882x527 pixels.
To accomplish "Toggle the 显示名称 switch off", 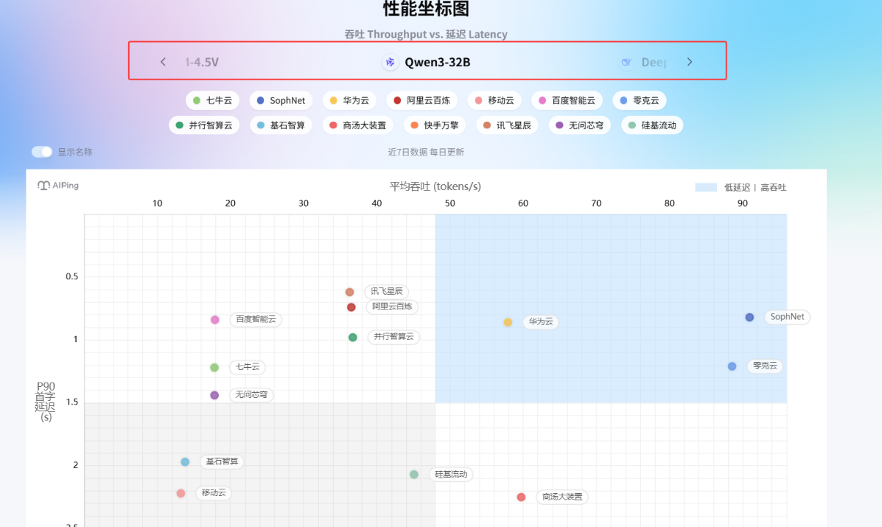I will [x=41, y=150].
